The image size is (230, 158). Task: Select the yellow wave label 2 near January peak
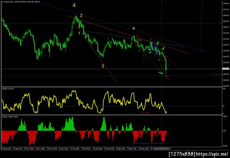(81, 16)
